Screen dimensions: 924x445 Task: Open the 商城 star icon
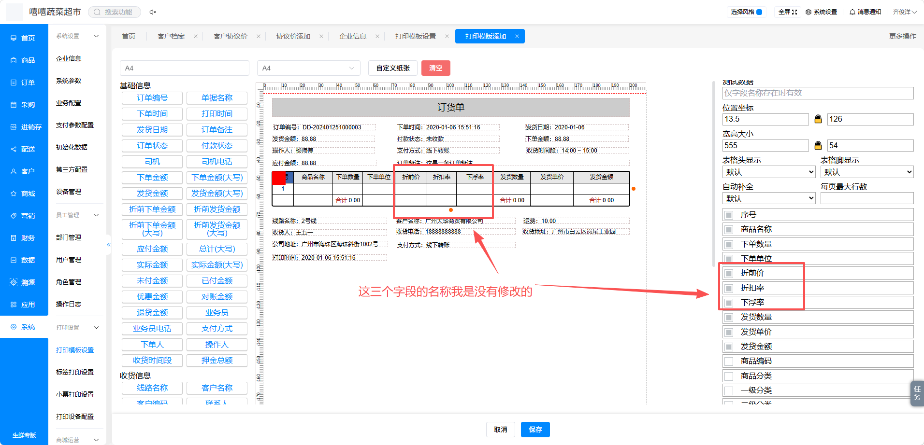(x=14, y=194)
